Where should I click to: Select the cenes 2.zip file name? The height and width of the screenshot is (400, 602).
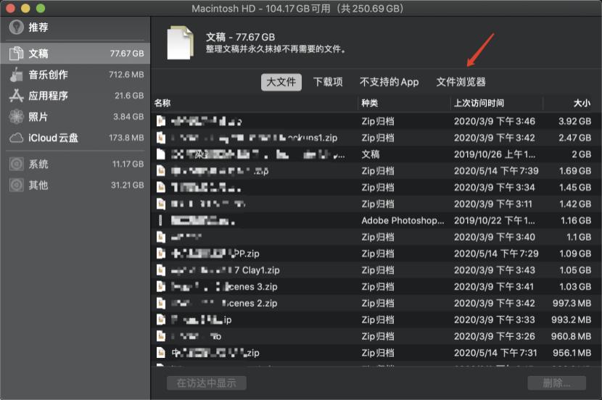[224, 303]
